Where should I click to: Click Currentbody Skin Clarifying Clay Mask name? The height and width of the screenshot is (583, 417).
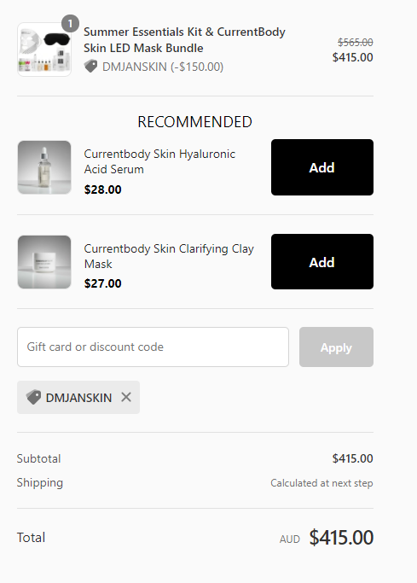coord(169,256)
